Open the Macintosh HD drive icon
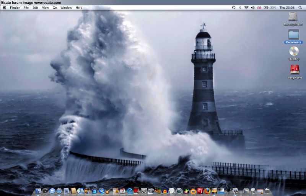Image resolution: width=306 pixels, height=196 pixels. click(x=293, y=17)
